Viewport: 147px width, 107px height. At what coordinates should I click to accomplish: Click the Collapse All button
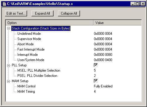pyautogui.click(x=69, y=13)
